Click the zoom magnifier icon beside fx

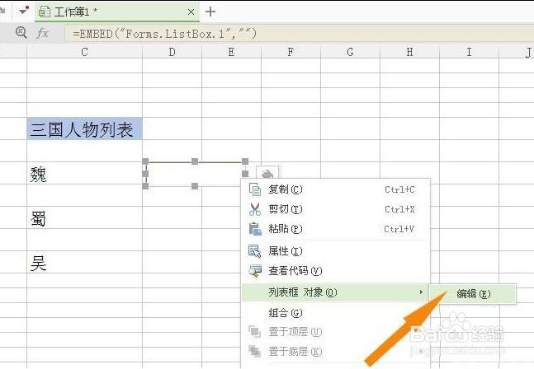coord(21,33)
